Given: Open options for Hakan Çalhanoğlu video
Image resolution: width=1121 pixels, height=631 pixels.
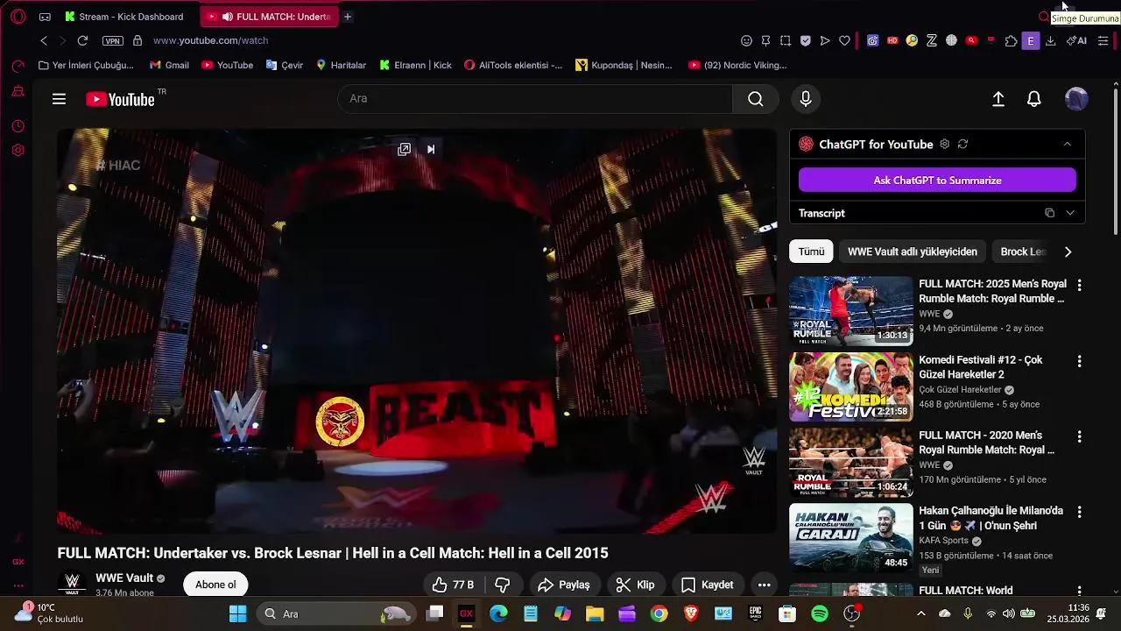Looking at the screenshot, I should (x=1079, y=512).
